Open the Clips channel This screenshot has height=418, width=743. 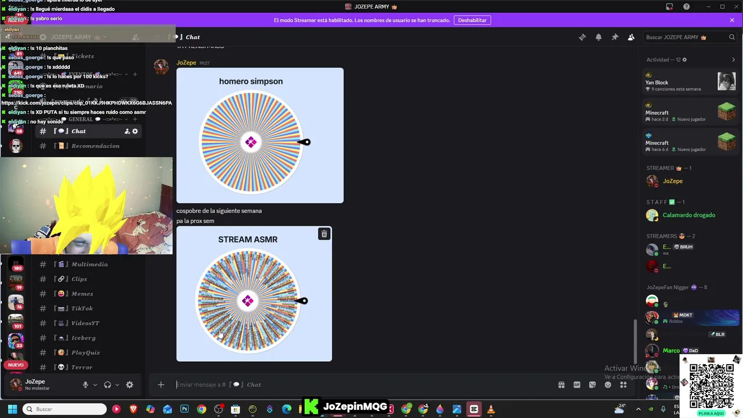(x=89, y=279)
